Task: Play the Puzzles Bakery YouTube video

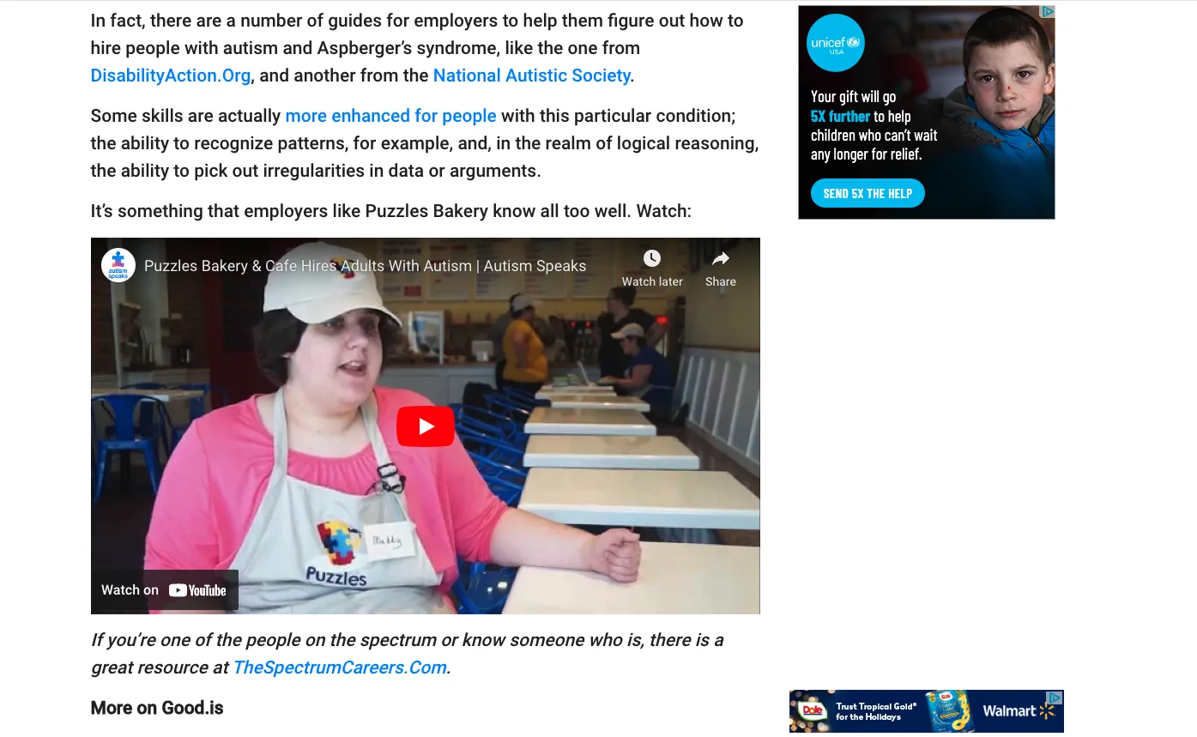Action: click(x=426, y=426)
